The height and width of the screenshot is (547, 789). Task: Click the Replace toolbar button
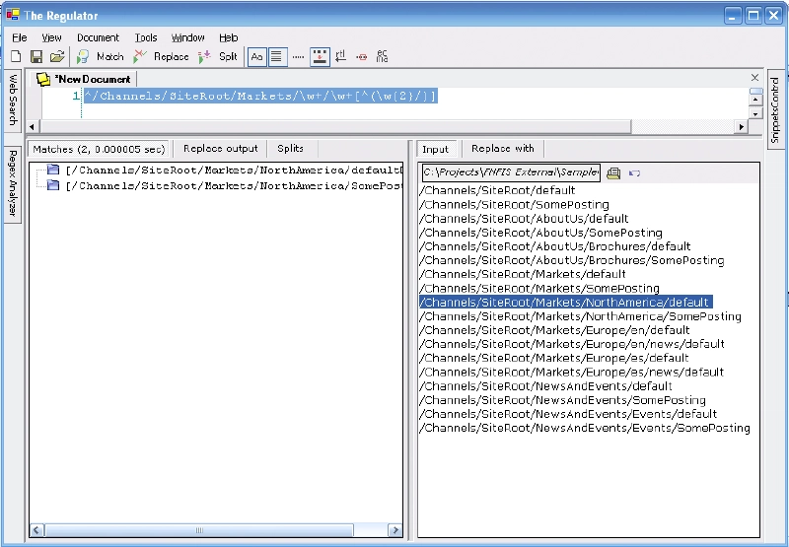[x=161, y=57]
